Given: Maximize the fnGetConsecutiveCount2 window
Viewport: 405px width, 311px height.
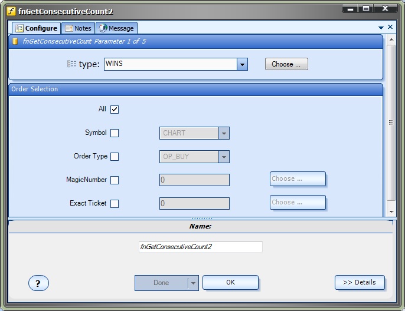Looking at the screenshot, I should tap(366, 9).
